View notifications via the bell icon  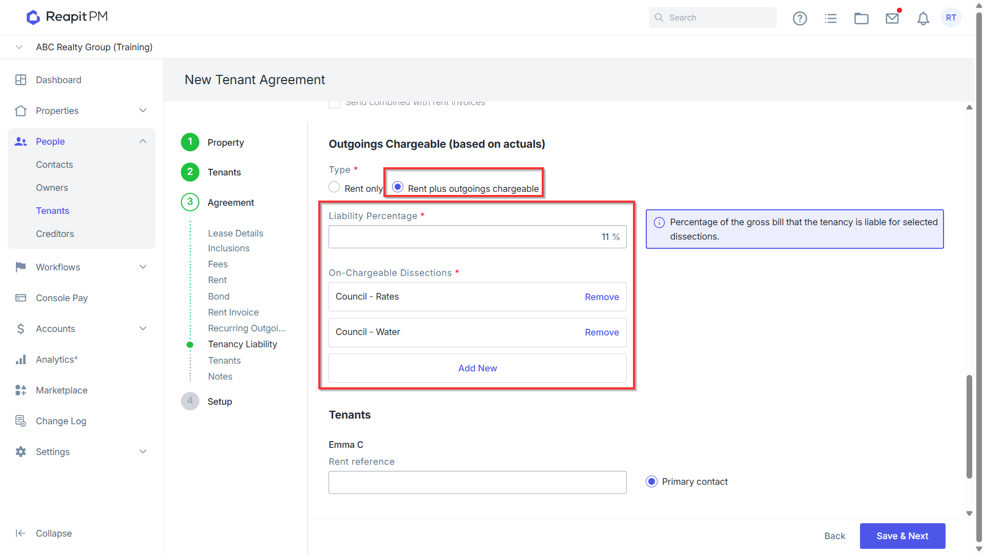point(923,18)
